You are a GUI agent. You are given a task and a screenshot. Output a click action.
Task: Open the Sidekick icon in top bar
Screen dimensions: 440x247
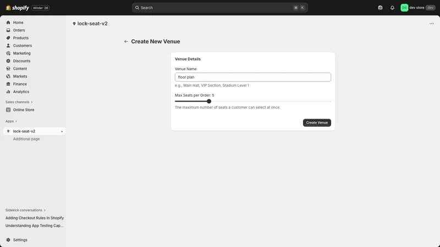pos(380,8)
